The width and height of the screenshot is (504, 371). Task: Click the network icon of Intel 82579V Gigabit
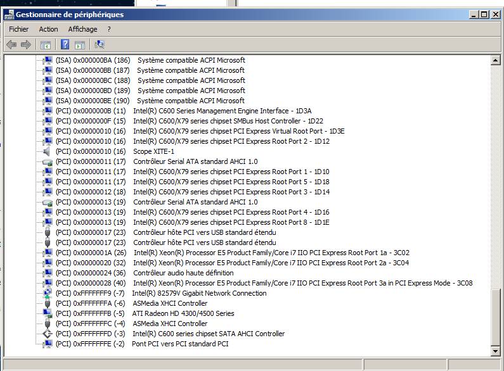tap(48, 293)
